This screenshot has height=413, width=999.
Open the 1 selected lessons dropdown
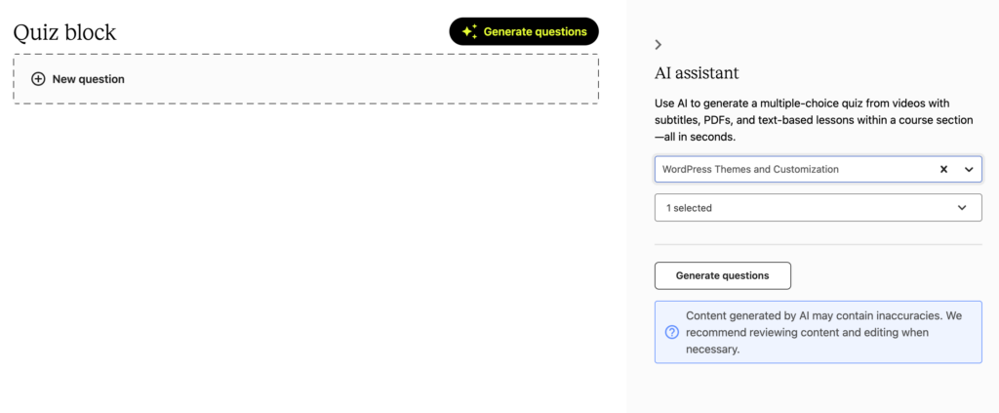[x=819, y=208]
